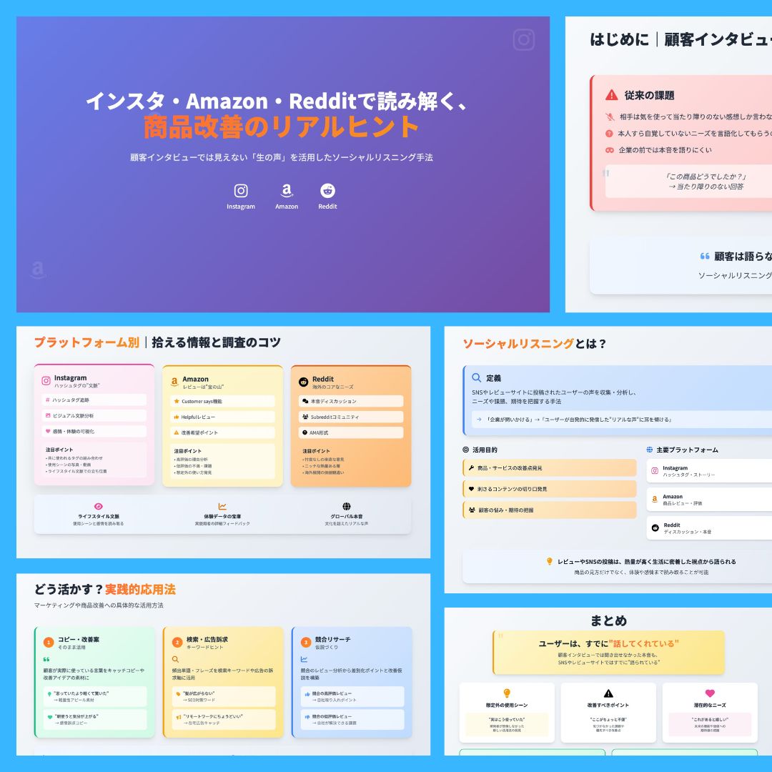Select the Amazon 商品レビュー・評価 row
This screenshot has height=772, width=772.
pos(709,499)
